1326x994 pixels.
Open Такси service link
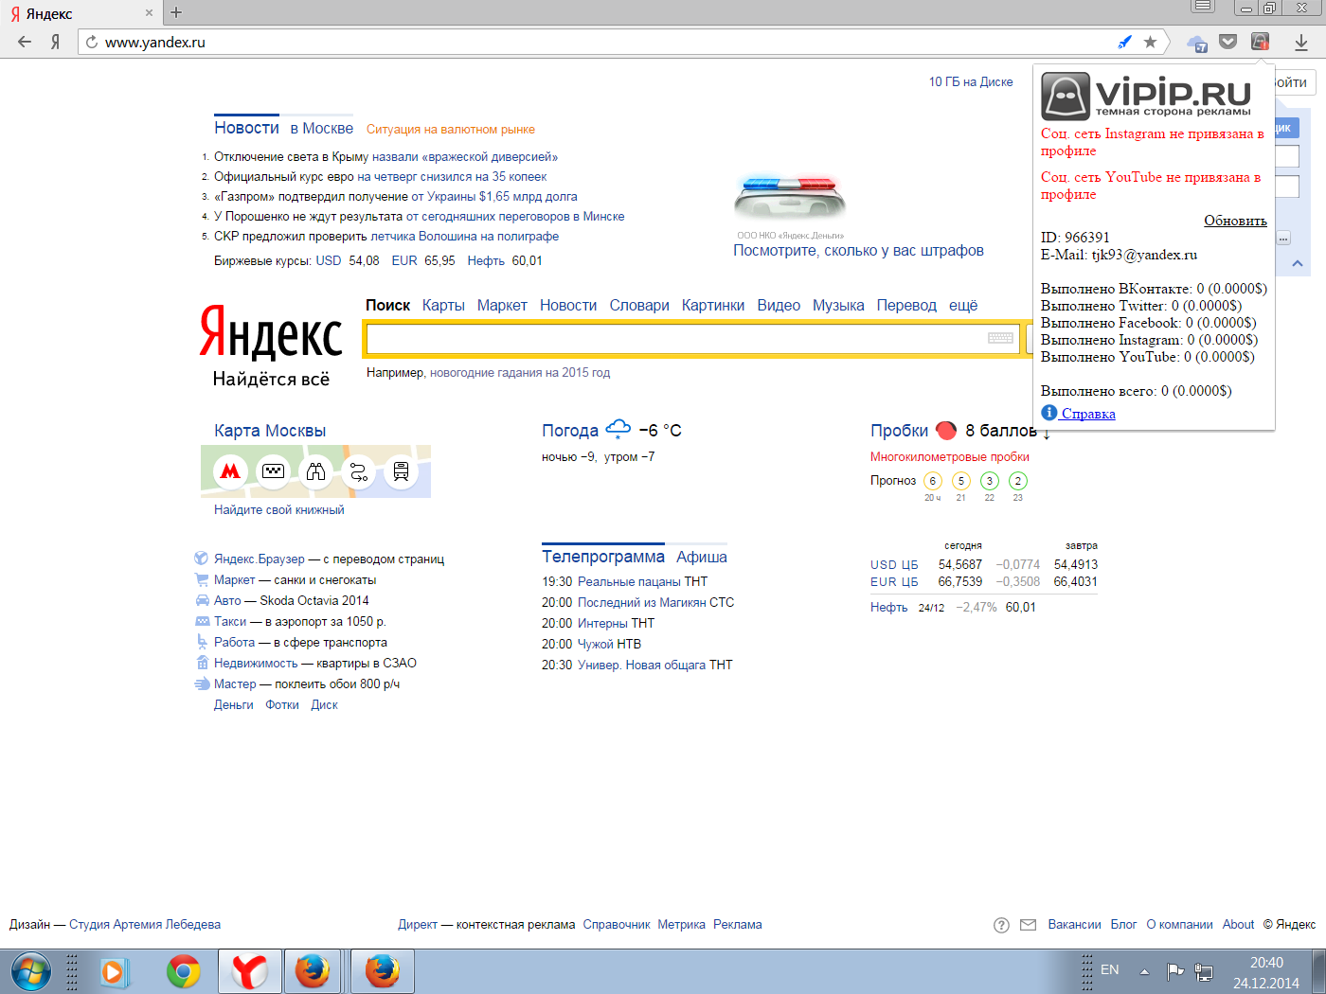tap(230, 622)
